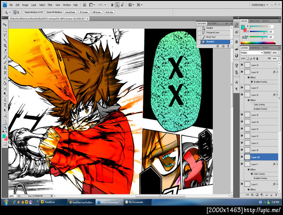Viewport: 283px width, 215px height.
Task: Add a layer mask from Layers footer
Action: 257,195
